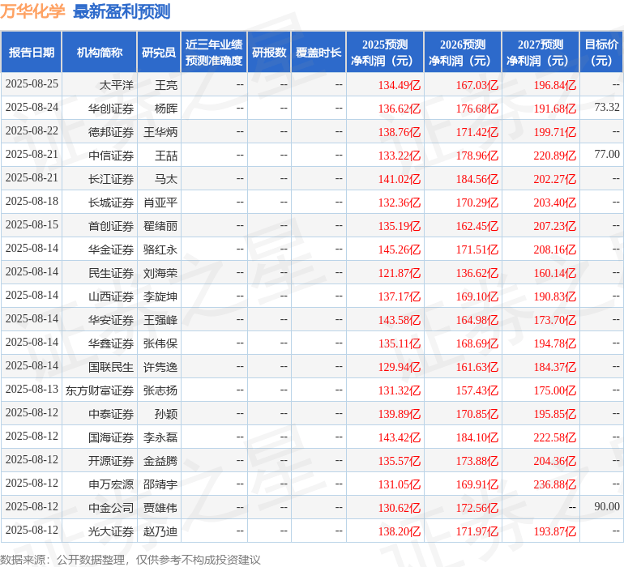Viewport: 624px width, 567px height.
Task: Open the 万华化学 title link
Action: [32, 11]
